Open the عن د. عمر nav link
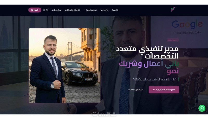Screen dimensions: 208x119 click(105, 10)
